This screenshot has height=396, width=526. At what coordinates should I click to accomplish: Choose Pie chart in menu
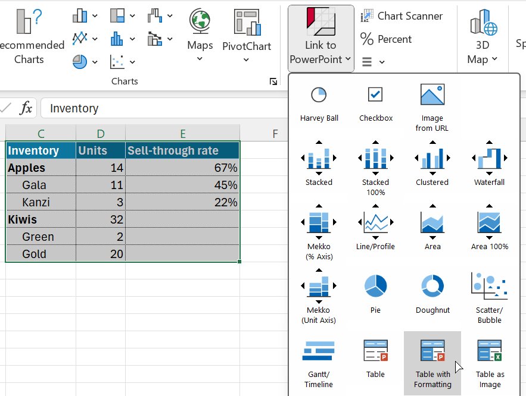click(x=375, y=293)
